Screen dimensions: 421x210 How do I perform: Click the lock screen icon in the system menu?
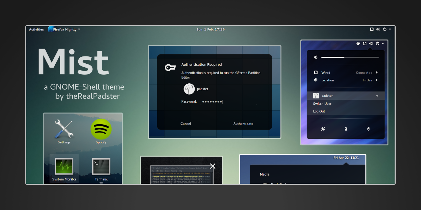(346, 129)
